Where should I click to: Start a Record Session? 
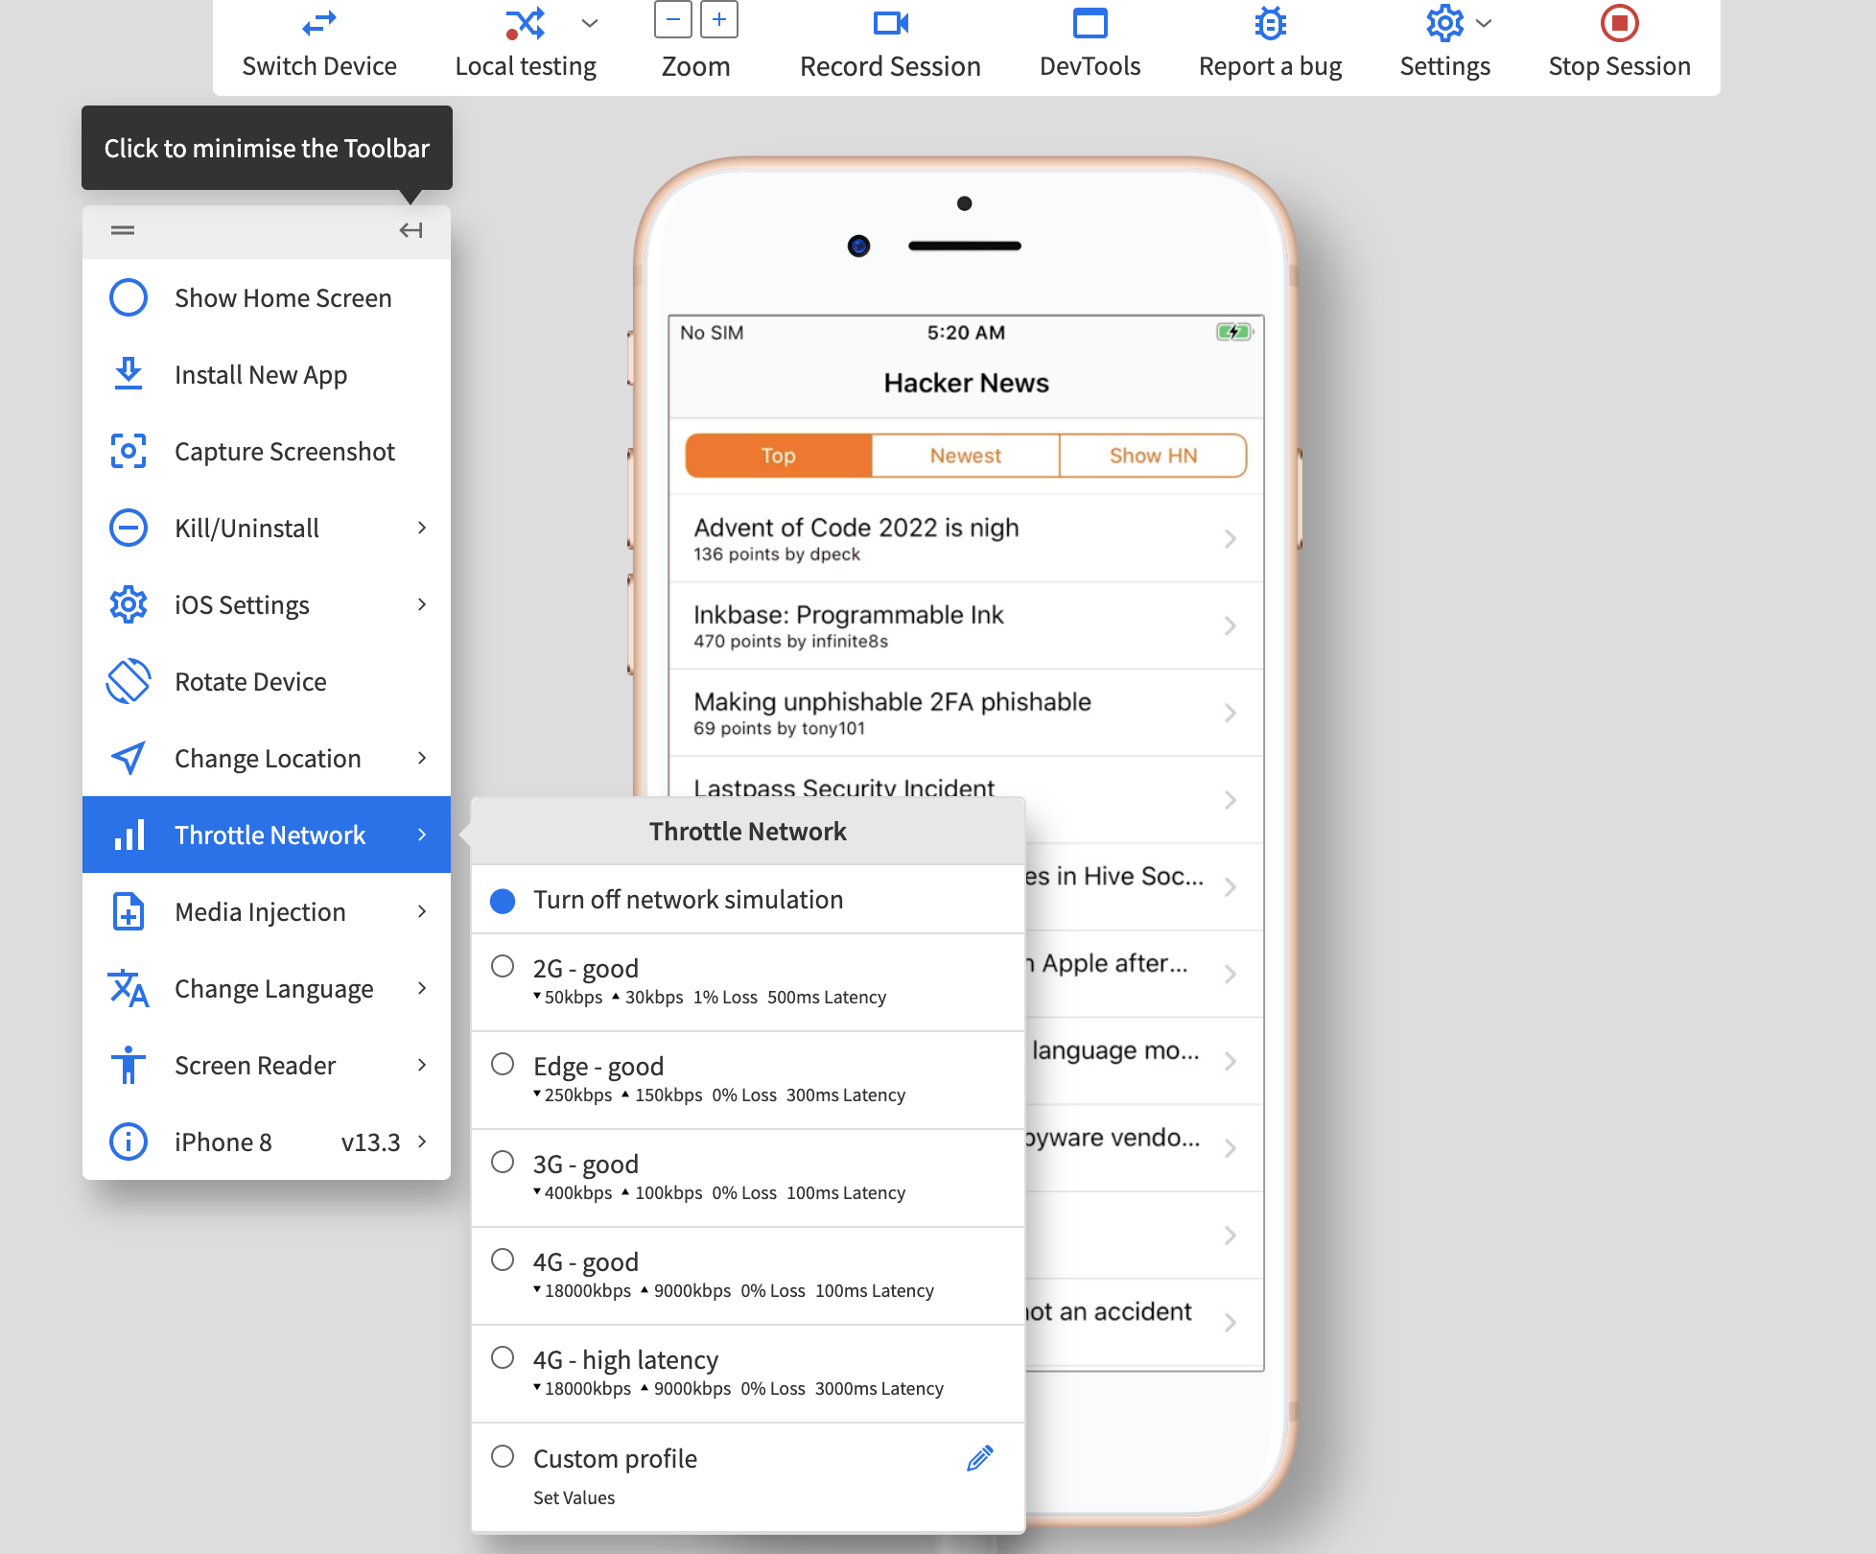click(890, 23)
